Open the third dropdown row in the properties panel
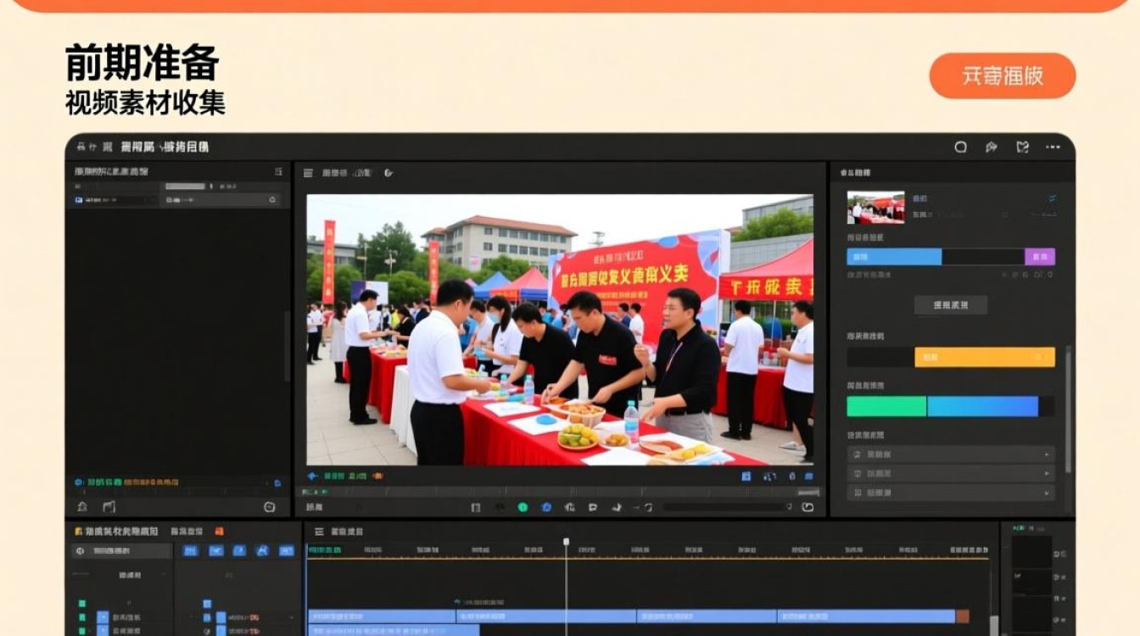1140x636 pixels. [x=951, y=493]
